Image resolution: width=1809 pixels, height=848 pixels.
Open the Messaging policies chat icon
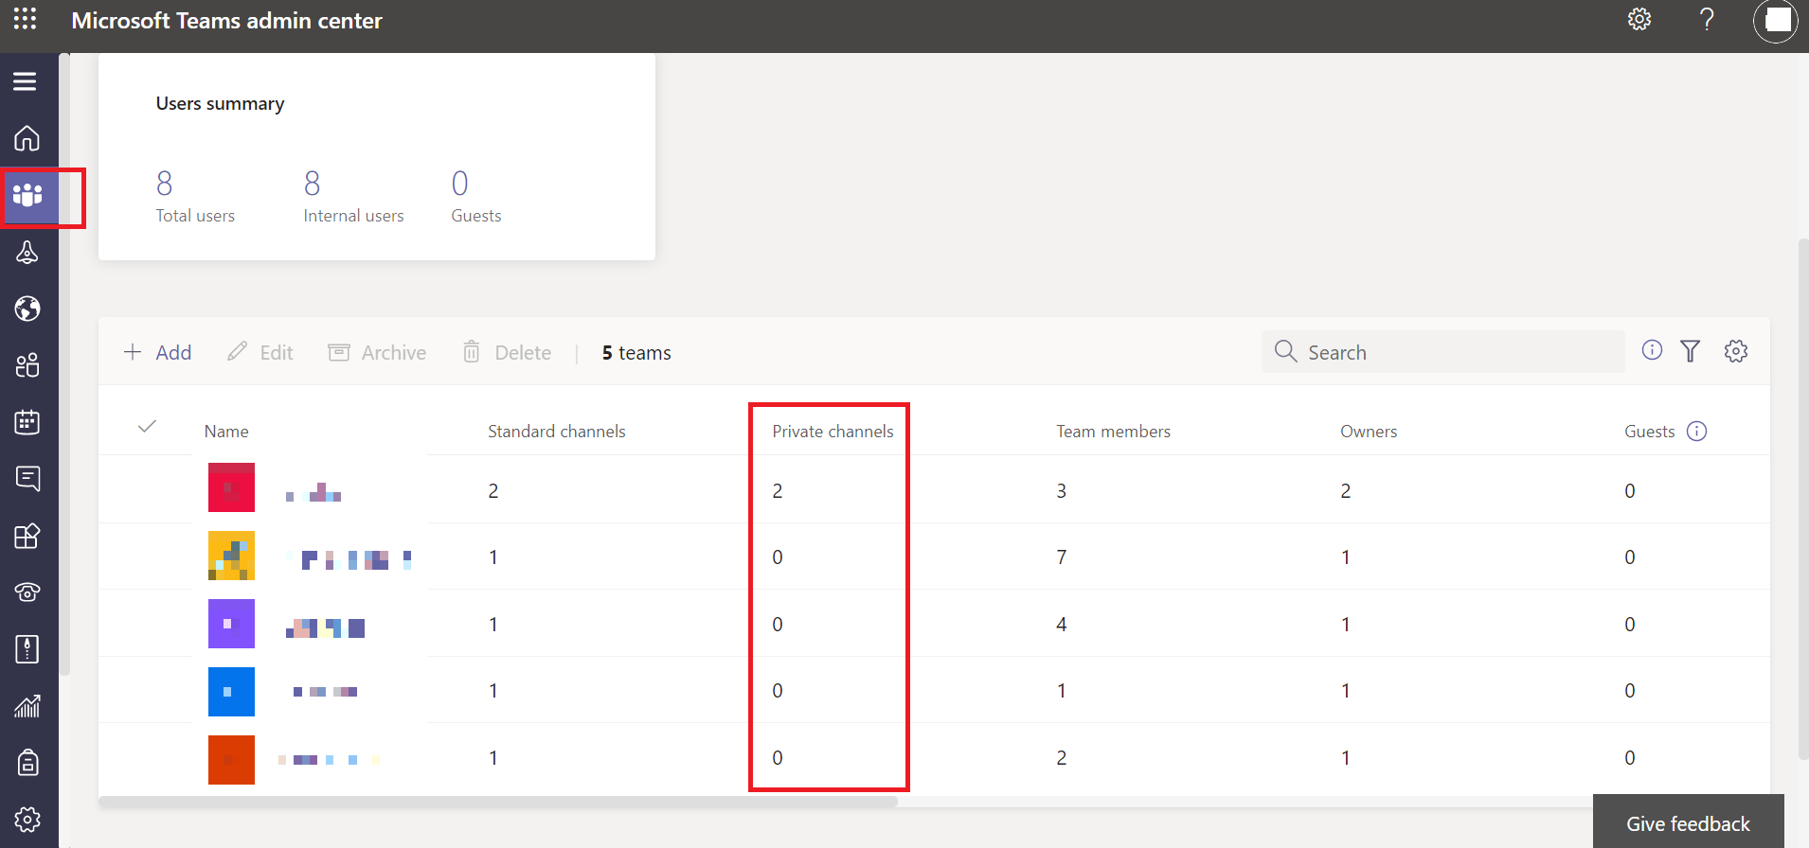click(x=27, y=479)
